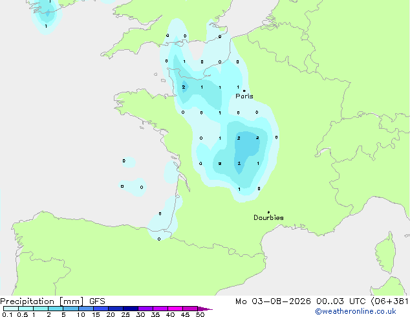Click the '25' legend scale label
Viewport: 410px width, 317px height.
(125, 314)
